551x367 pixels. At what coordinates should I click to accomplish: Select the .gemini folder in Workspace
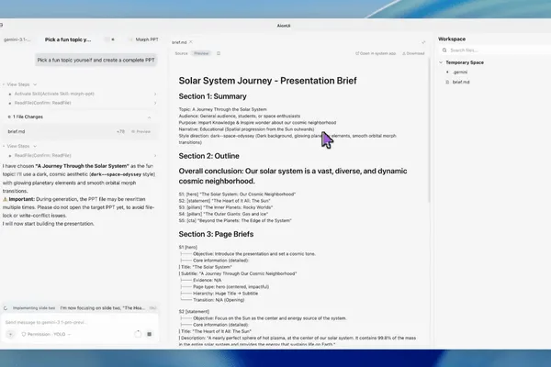[460, 72]
